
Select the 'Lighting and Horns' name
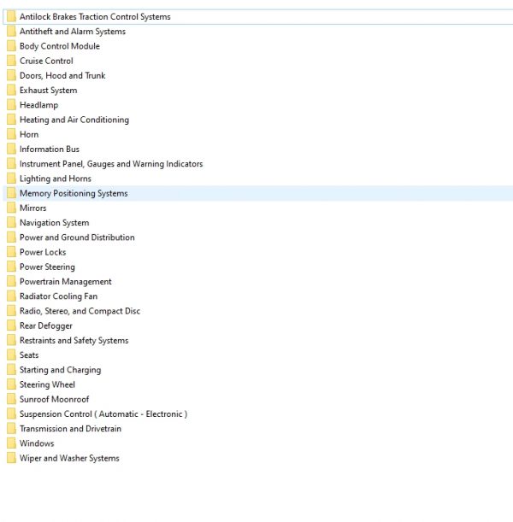pos(56,179)
